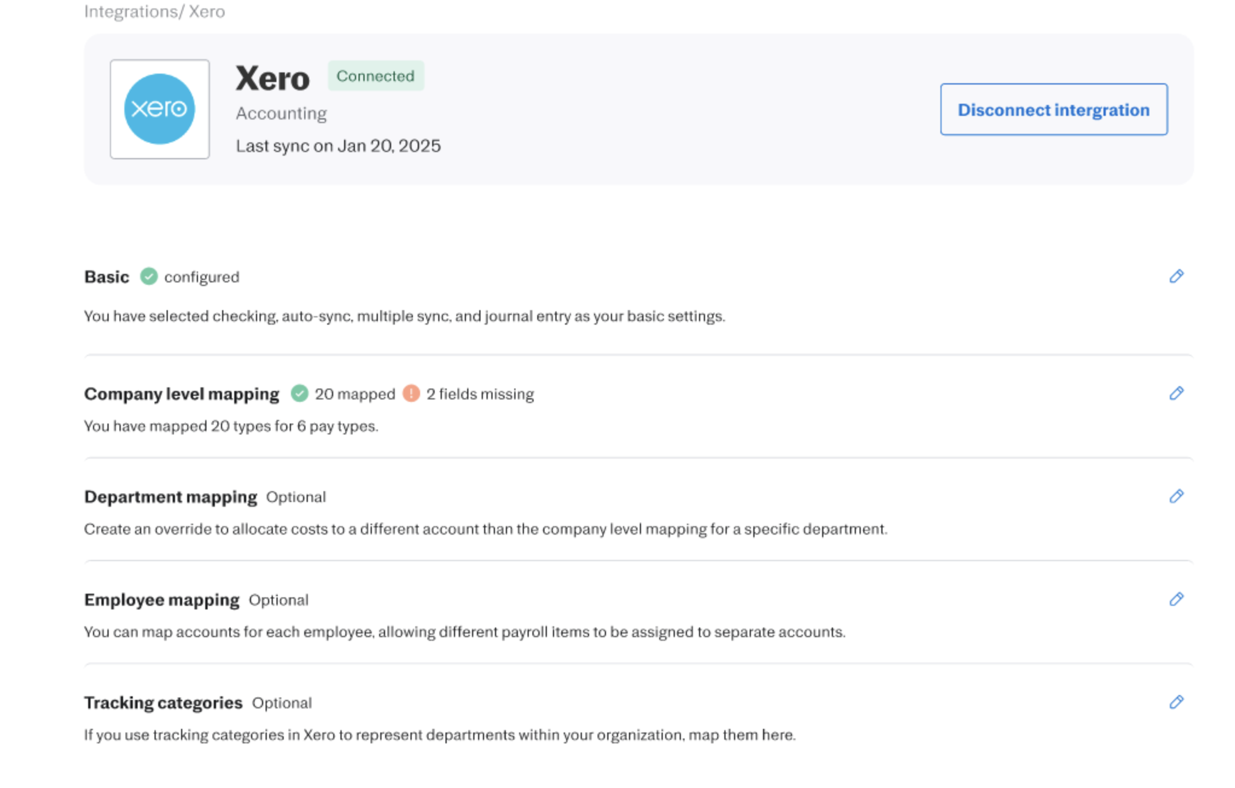Click green check icon beside configured
Screen dimensions: 1235x788
(x=149, y=276)
